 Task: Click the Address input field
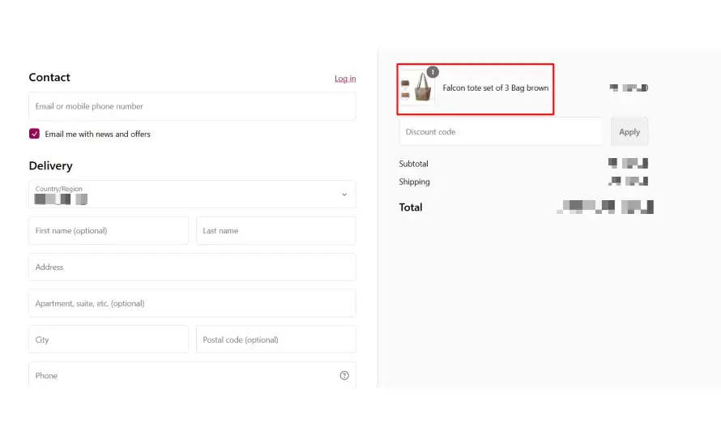pyautogui.click(x=192, y=267)
